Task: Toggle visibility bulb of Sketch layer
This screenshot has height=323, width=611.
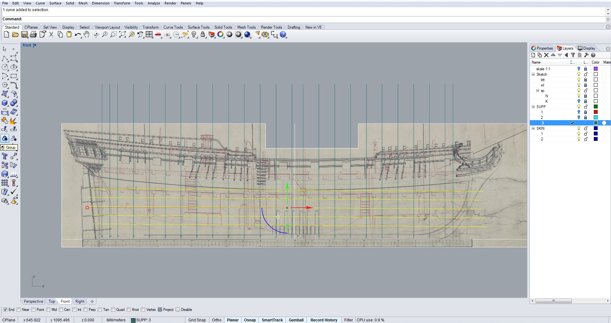Action: [x=579, y=74]
